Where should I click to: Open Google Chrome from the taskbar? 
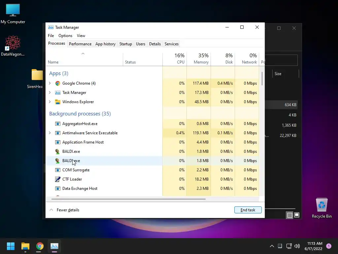40,246
